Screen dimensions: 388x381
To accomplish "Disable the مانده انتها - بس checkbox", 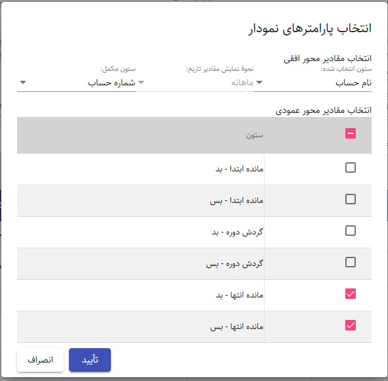I will coord(351,325).
